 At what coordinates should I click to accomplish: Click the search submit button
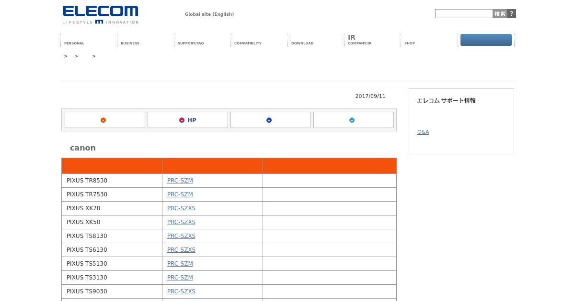[500, 14]
